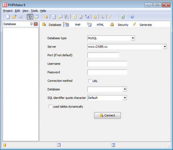
Task: Switch to the Generate tab
Action: [x=143, y=25]
